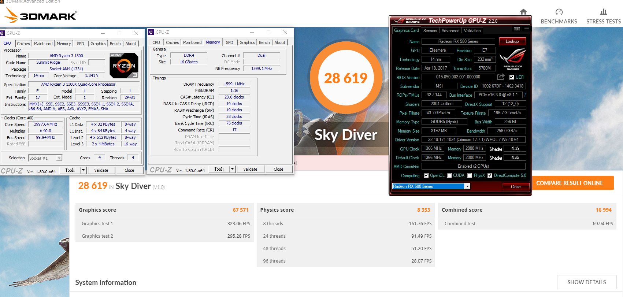623x297 pixels.
Task: Click the Memory Size value 8192 MB
Action: click(x=439, y=130)
